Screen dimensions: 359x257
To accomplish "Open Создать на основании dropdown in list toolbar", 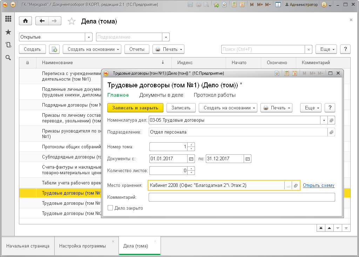I will pos(92,49).
